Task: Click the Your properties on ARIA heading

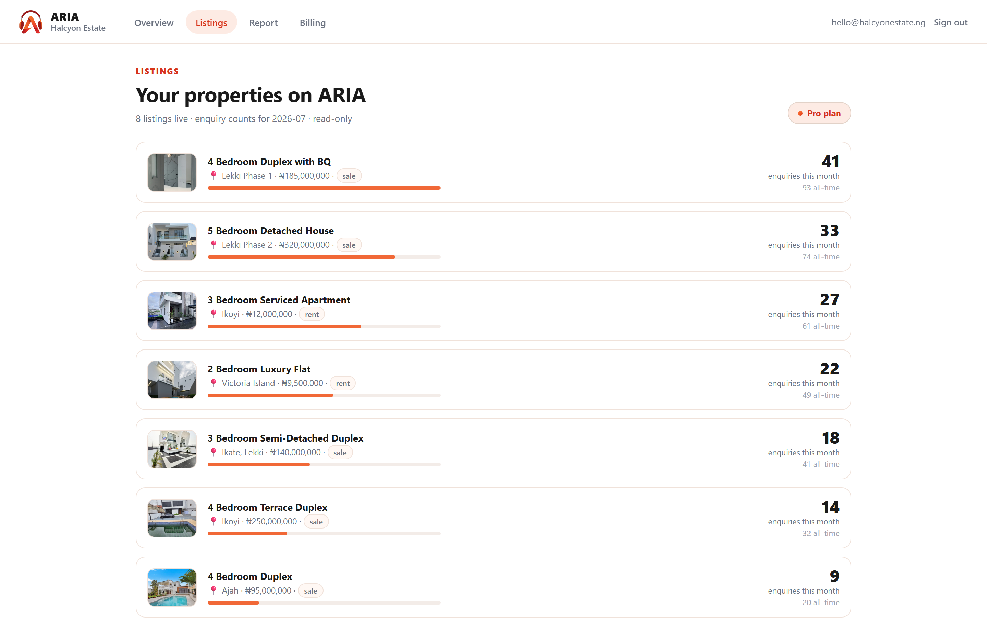Action: coord(251,95)
